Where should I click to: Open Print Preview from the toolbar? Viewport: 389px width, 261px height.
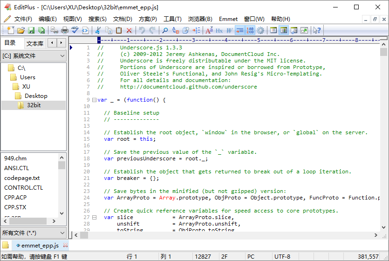tap(55, 30)
